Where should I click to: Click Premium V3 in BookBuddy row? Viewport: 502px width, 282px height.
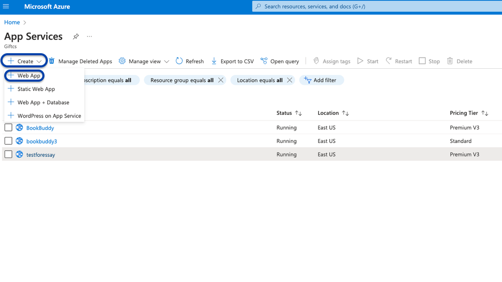pyautogui.click(x=464, y=127)
